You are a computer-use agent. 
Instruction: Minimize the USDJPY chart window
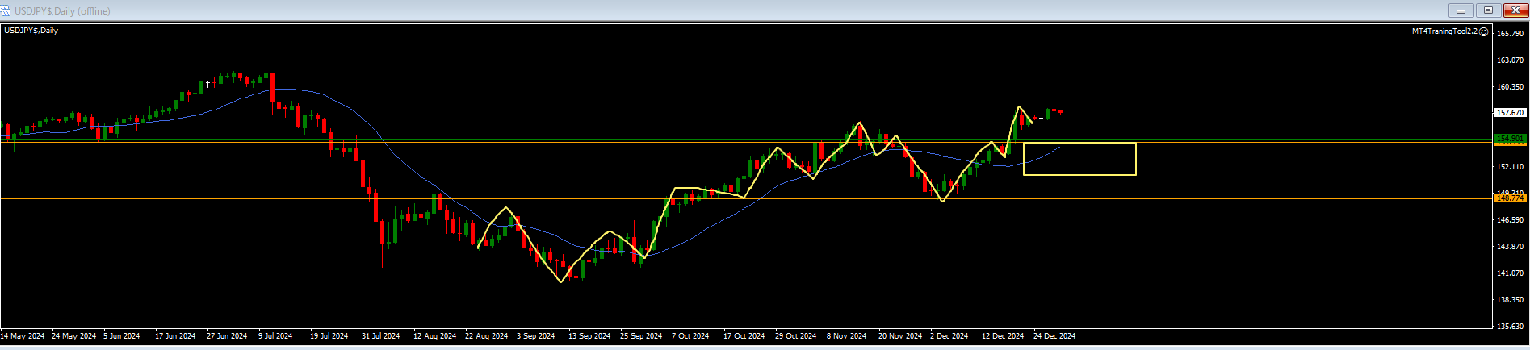pos(1461,10)
